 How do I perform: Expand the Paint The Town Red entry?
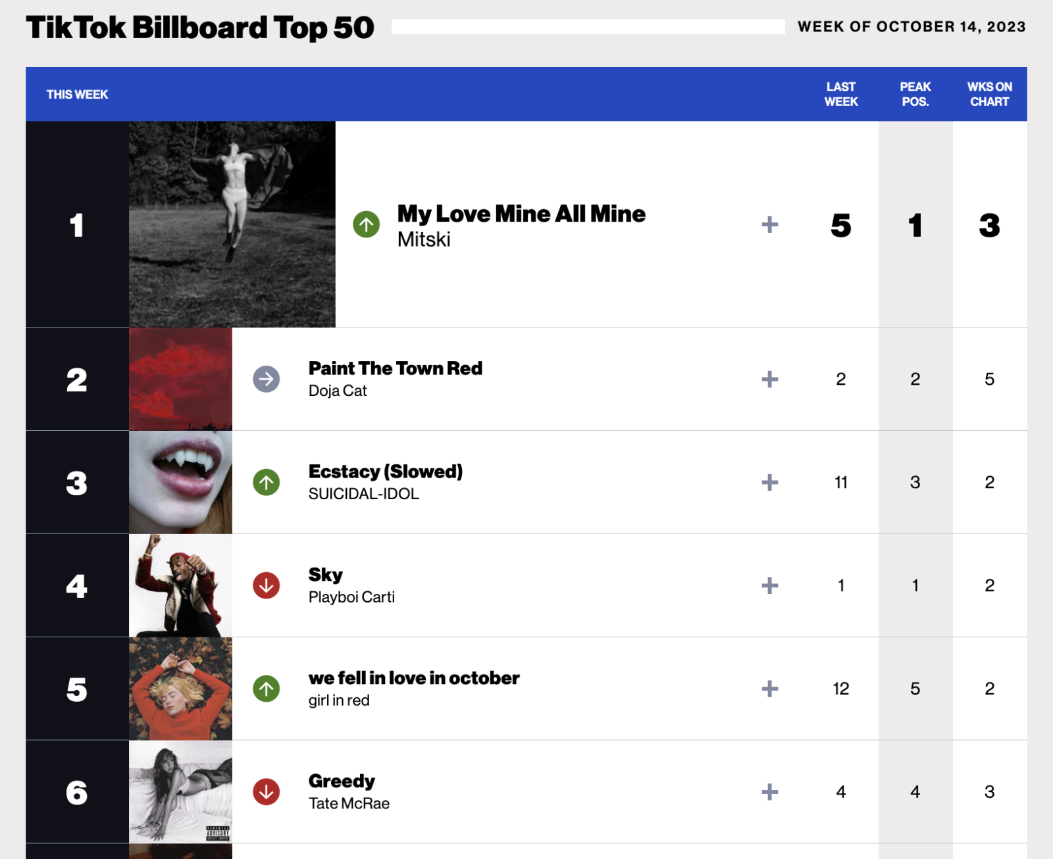coord(769,379)
